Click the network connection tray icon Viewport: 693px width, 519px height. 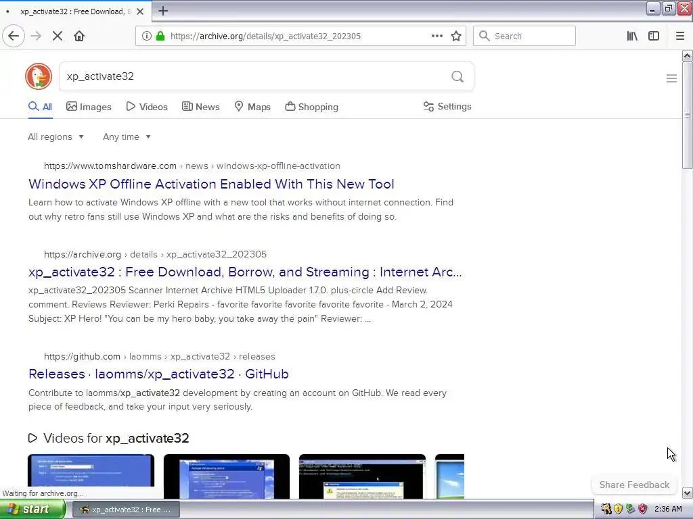pos(630,510)
